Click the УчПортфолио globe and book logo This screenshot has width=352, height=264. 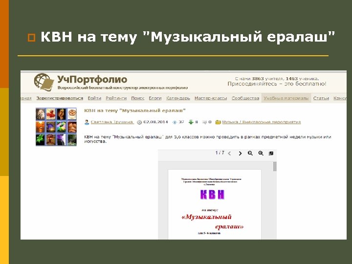point(44,82)
